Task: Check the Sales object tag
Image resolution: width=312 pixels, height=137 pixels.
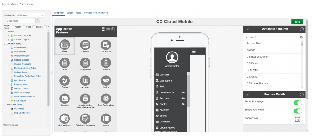Action: point(24,27)
